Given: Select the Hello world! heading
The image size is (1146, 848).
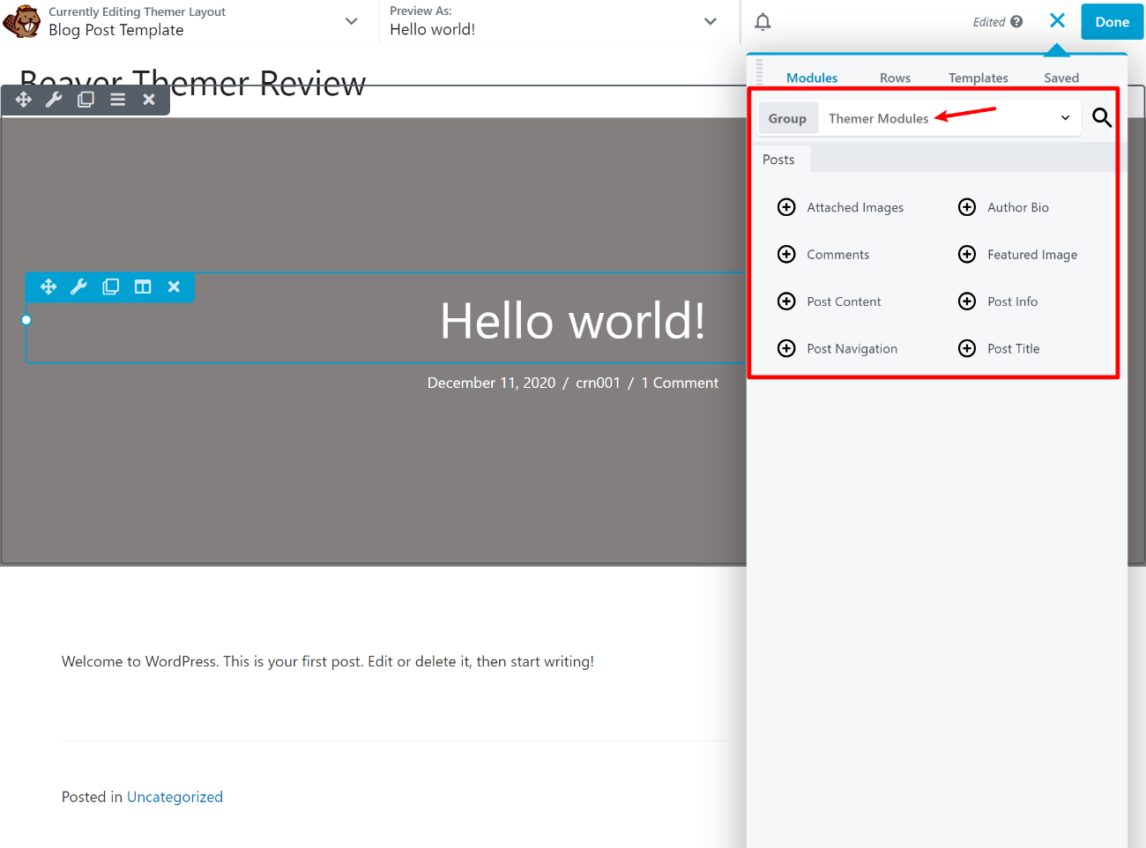Looking at the screenshot, I should [x=573, y=321].
